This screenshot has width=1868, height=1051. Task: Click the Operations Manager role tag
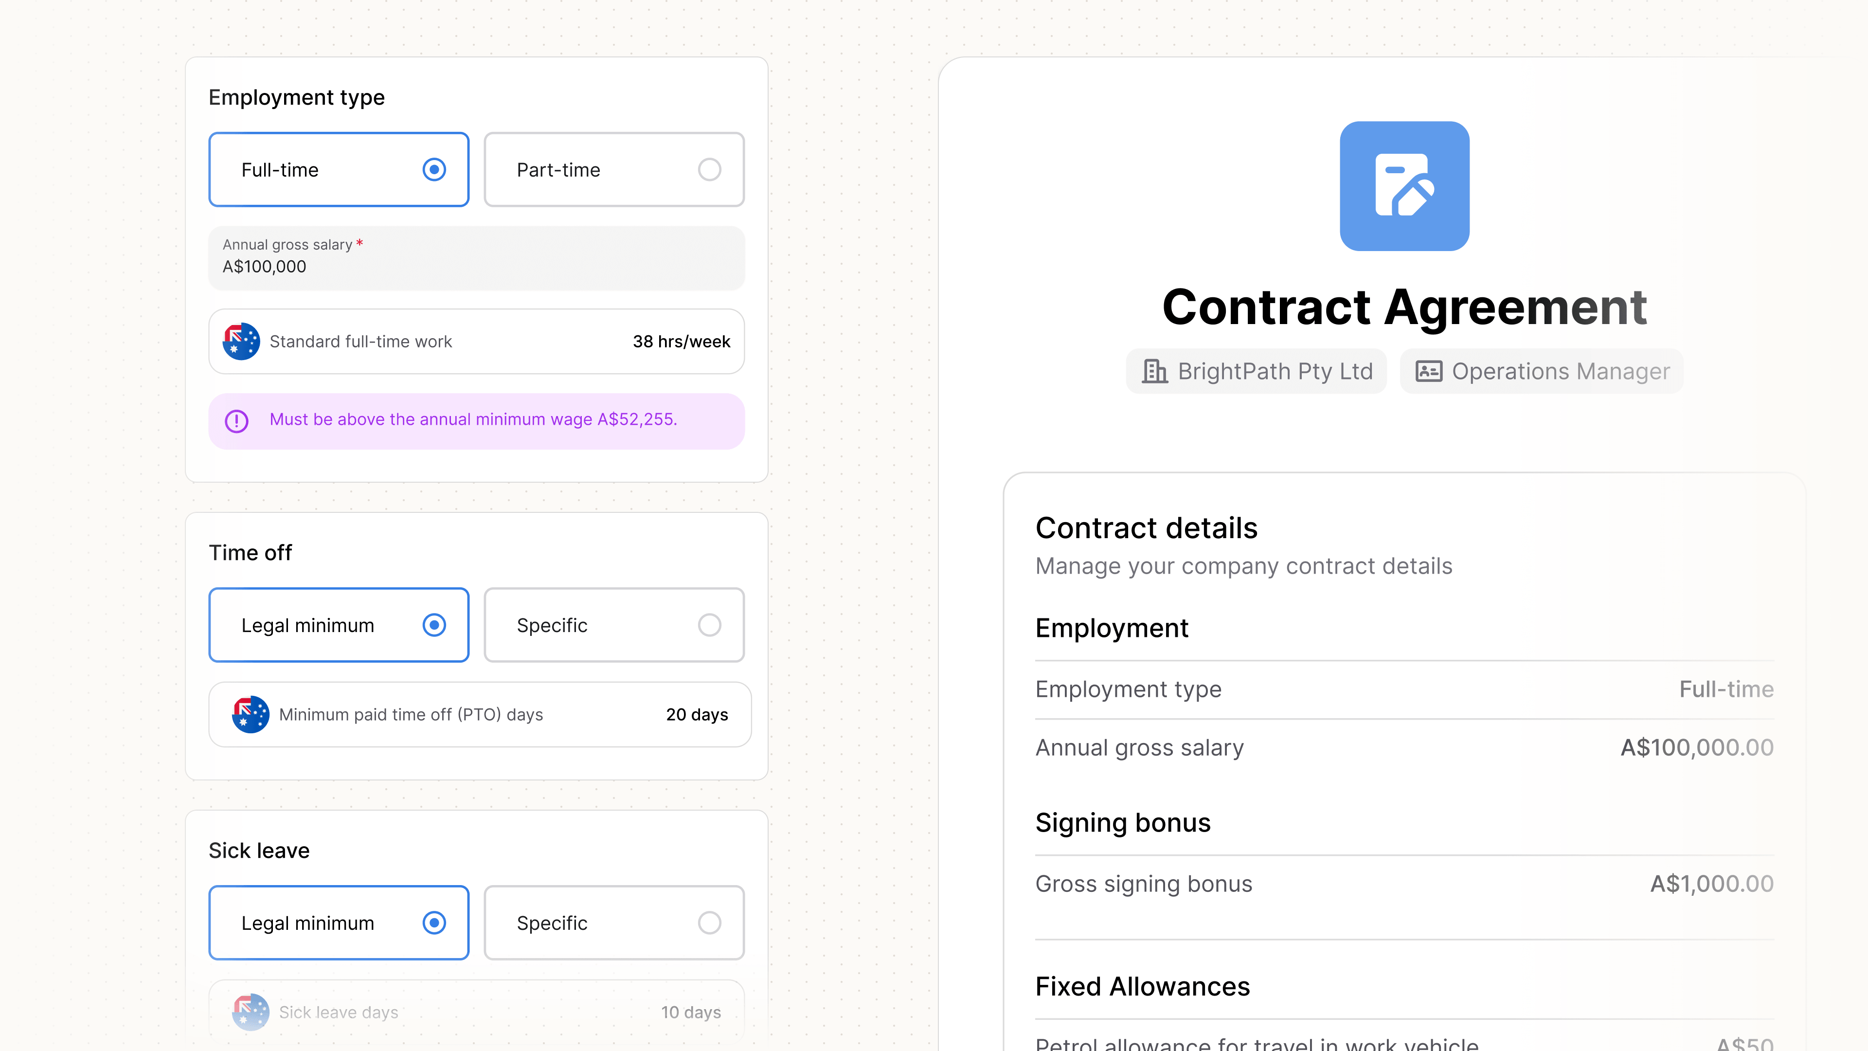tap(1541, 371)
